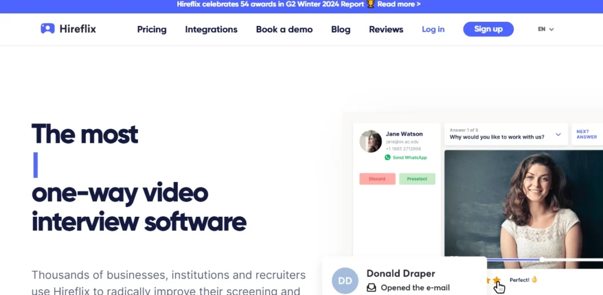Click the DD avatar for Donald Draper

(x=345, y=280)
